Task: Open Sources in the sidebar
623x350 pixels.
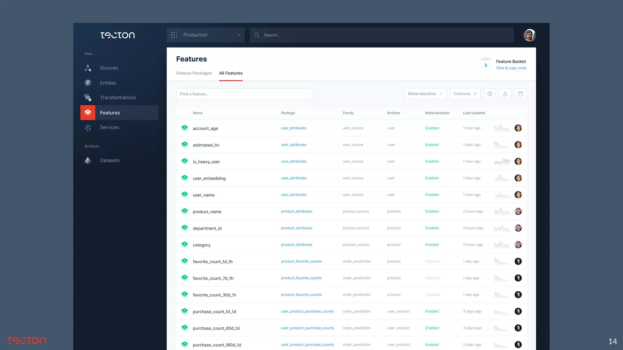Action: [109, 68]
